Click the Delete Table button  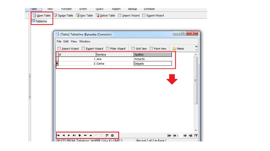pos(105,15)
